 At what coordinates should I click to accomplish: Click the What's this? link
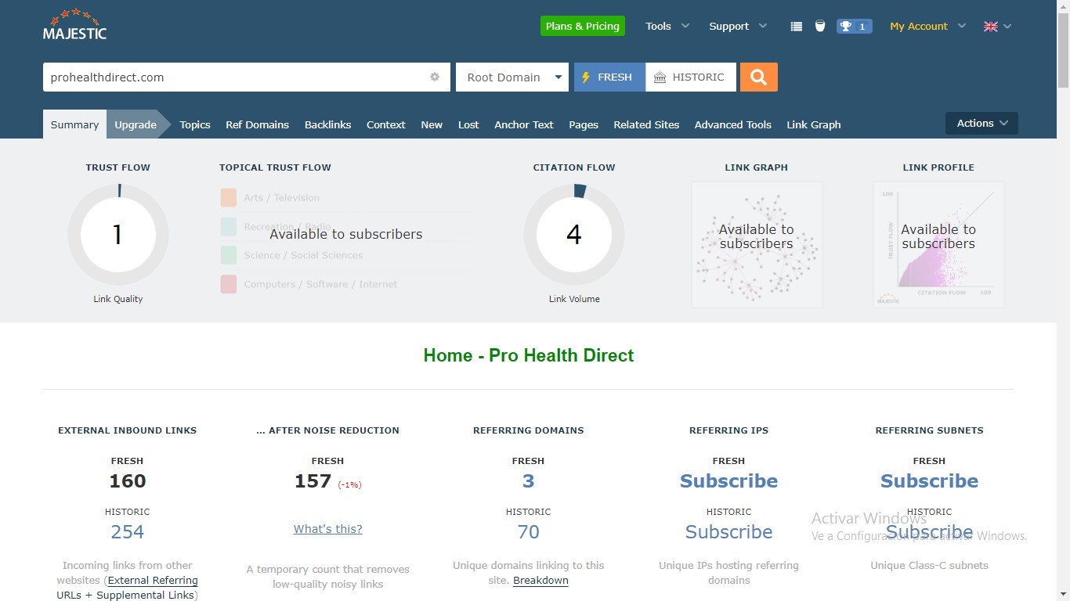tap(327, 529)
